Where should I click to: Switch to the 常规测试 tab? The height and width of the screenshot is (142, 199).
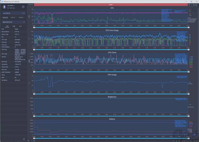tap(5, 17)
